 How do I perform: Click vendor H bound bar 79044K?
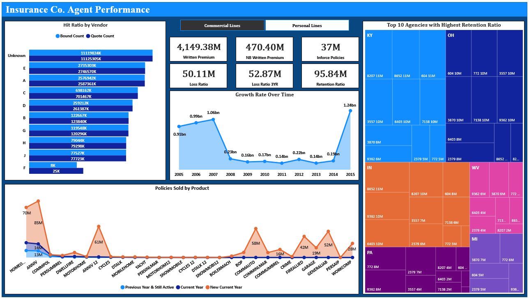(x=78, y=140)
